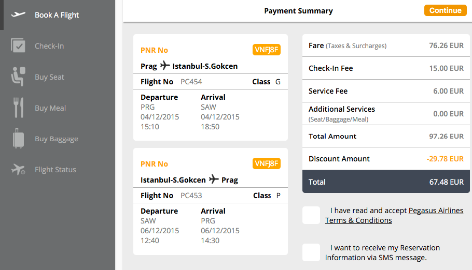
Task: Select Buy Baggage in the sidebar
Action: pos(58,139)
